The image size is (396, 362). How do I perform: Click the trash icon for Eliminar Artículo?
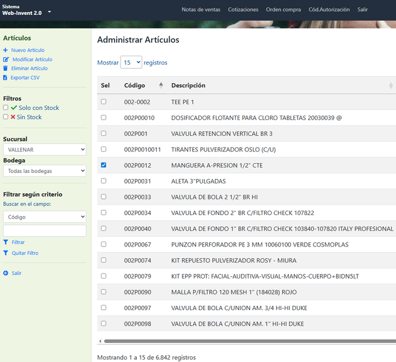coord(6,69)
